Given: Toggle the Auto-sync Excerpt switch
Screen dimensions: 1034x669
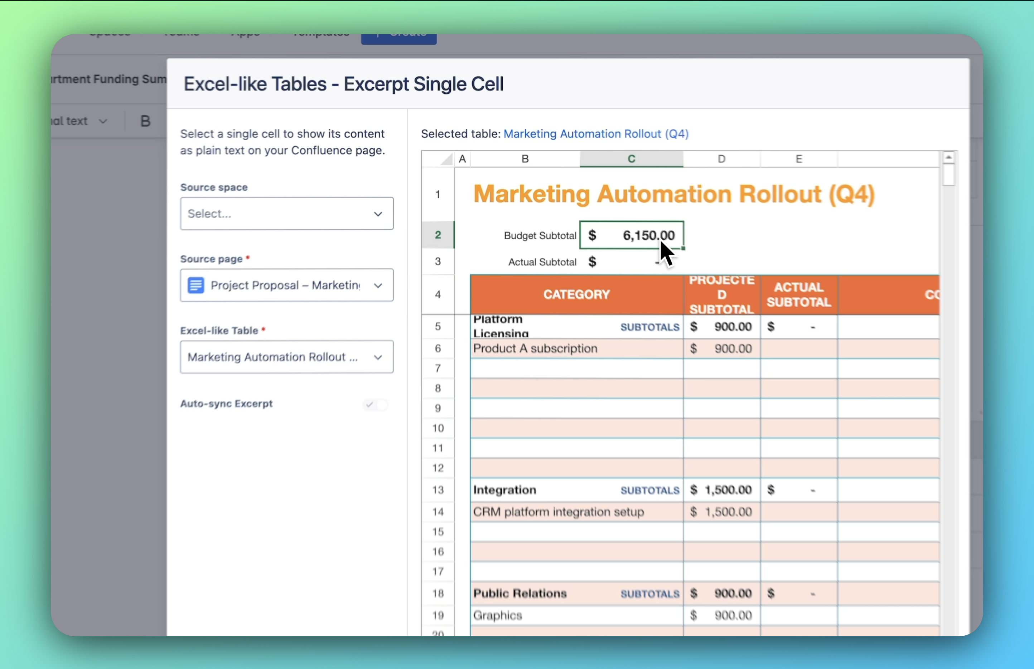Looking at the screenshot, I should coord(376,405).
